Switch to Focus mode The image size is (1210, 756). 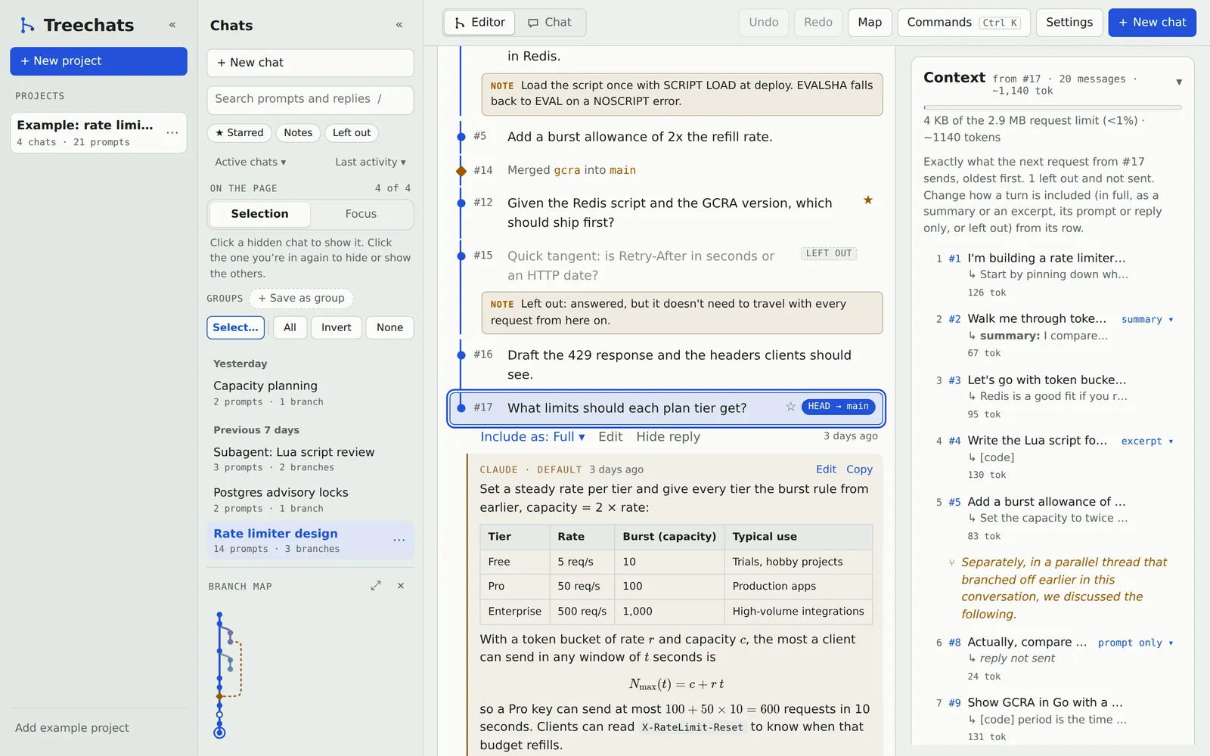[361, 214]
